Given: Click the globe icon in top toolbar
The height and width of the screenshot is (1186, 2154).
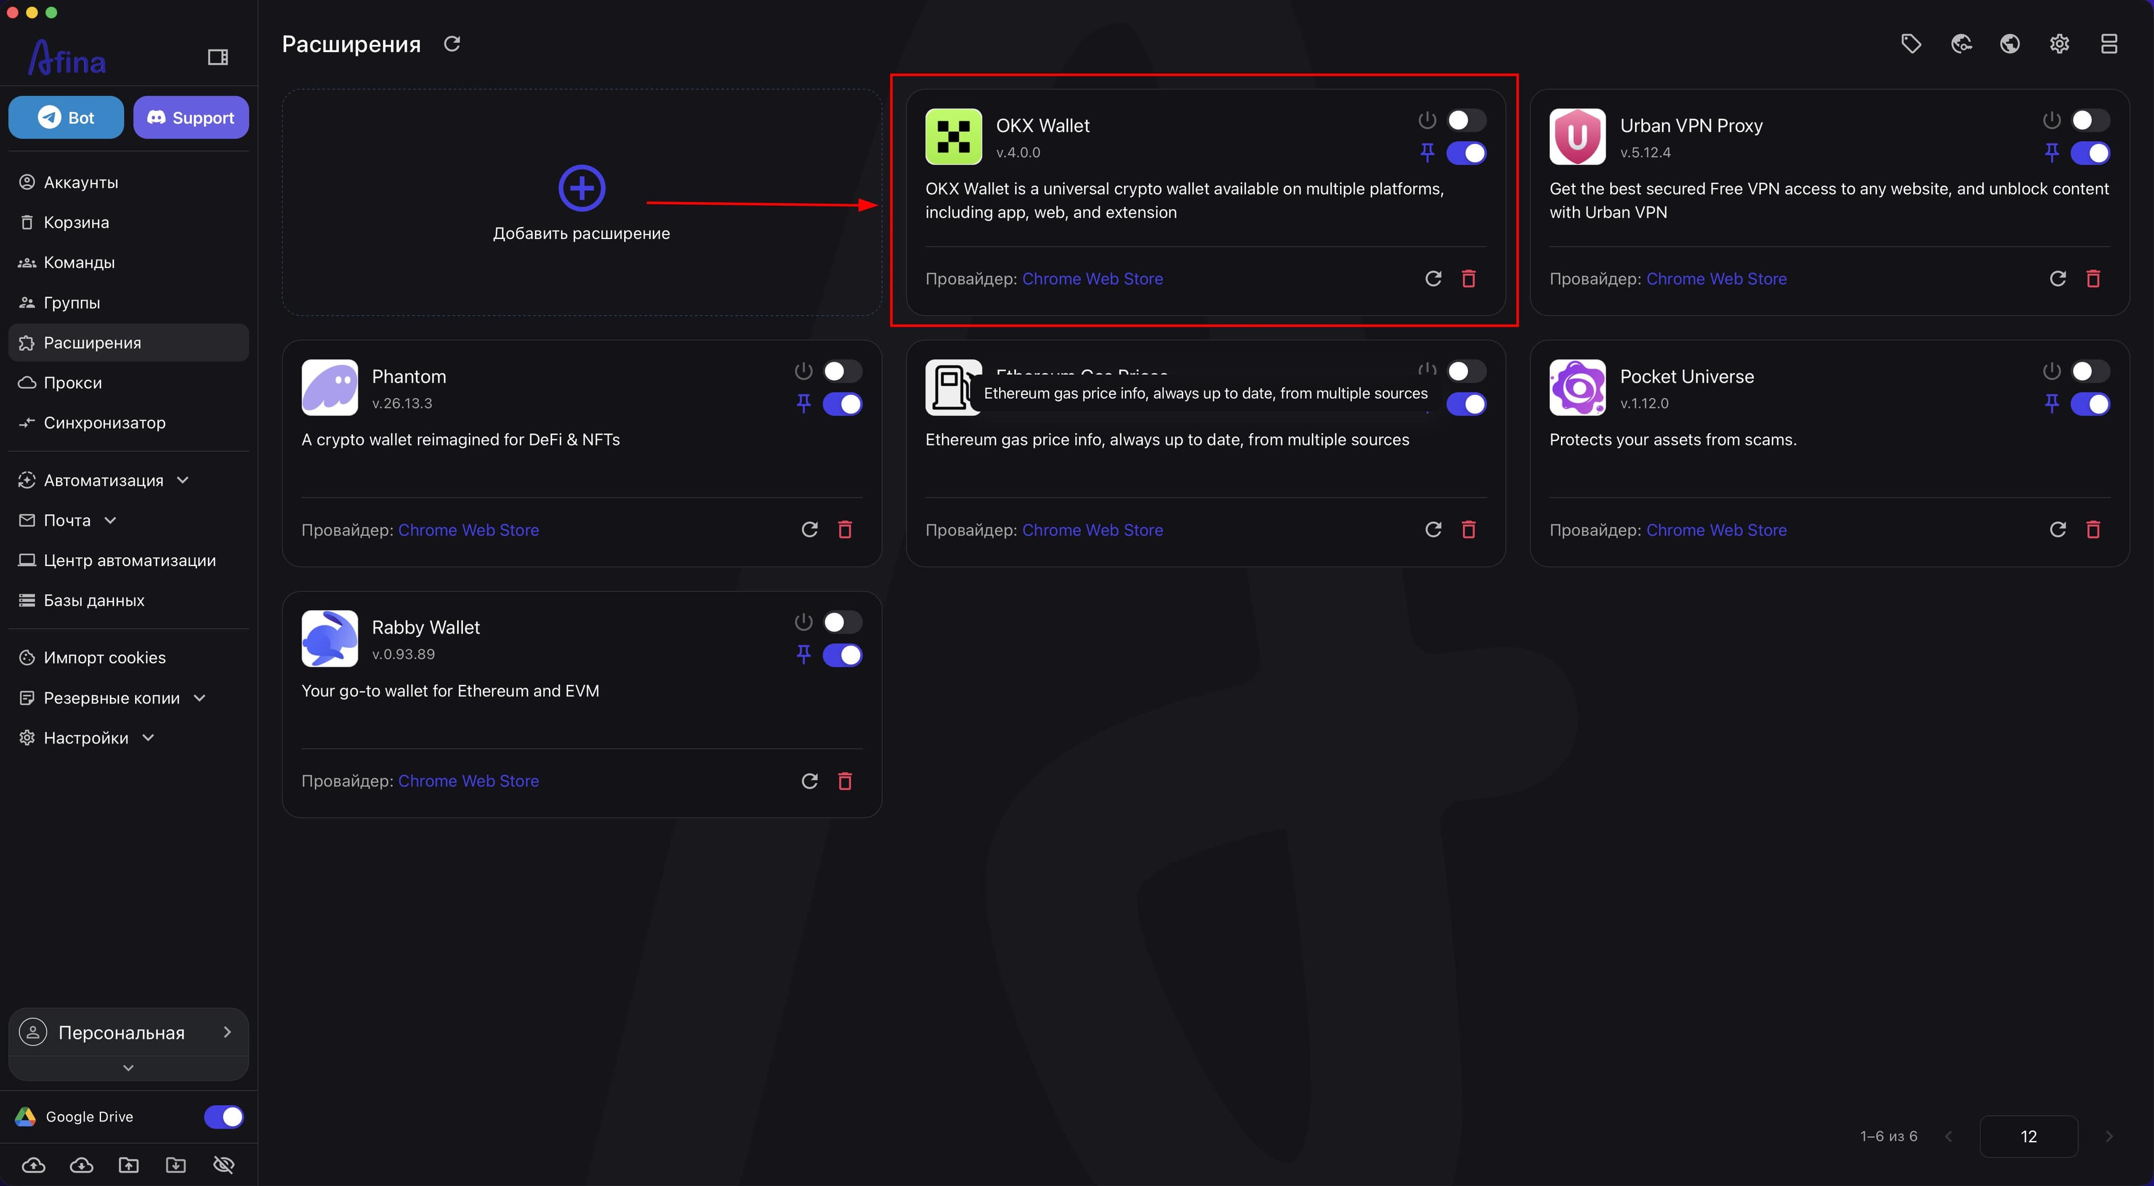Looking at the screenshot, I should pos(2010,44).
